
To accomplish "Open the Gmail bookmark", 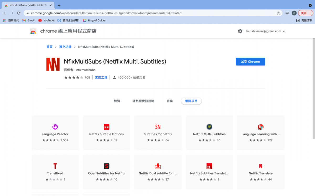I will 29,20.
